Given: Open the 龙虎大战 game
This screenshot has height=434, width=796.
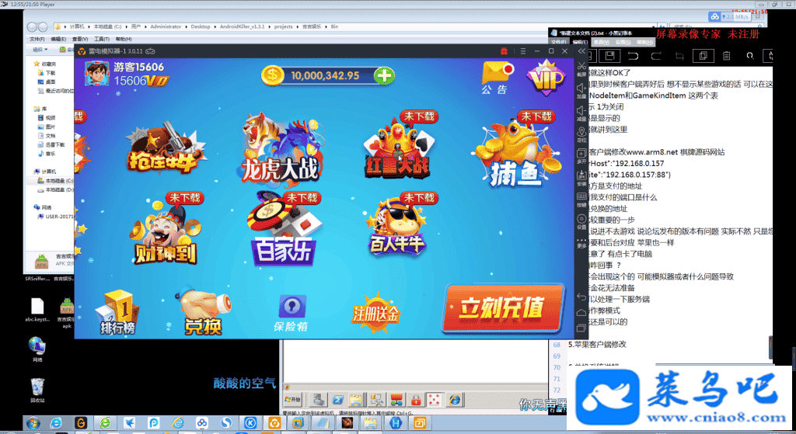Looking at the screenshot, I should coord(279,150).
